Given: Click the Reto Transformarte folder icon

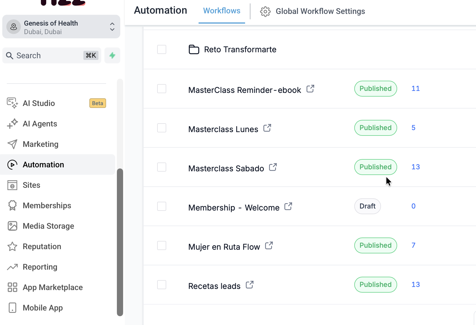Looking at the screenshot, I should click(x=194, y=49).
